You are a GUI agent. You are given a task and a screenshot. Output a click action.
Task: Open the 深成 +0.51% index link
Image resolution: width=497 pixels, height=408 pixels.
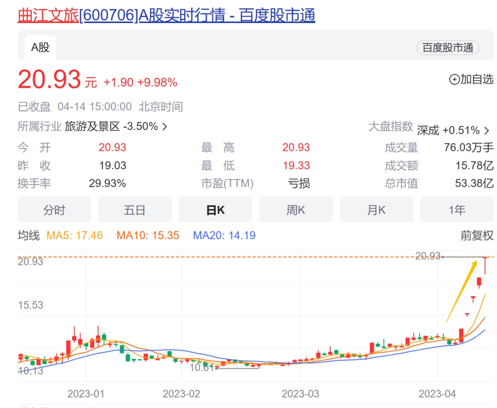[448, 130]
